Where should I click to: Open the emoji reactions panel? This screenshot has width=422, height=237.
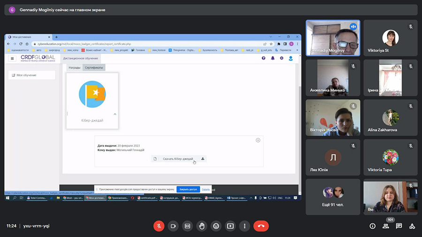(x=216, y=226)
